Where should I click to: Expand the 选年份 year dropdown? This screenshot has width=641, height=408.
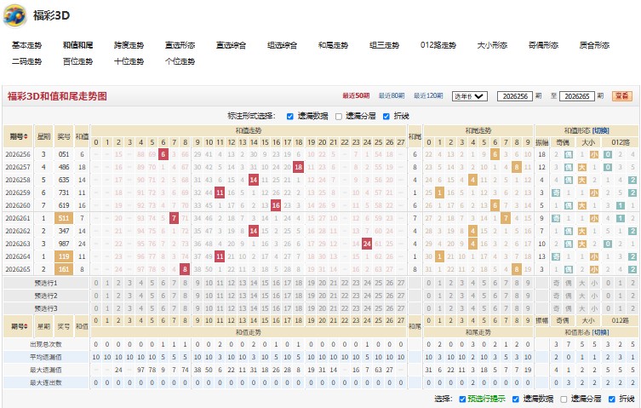click(470, 96)
